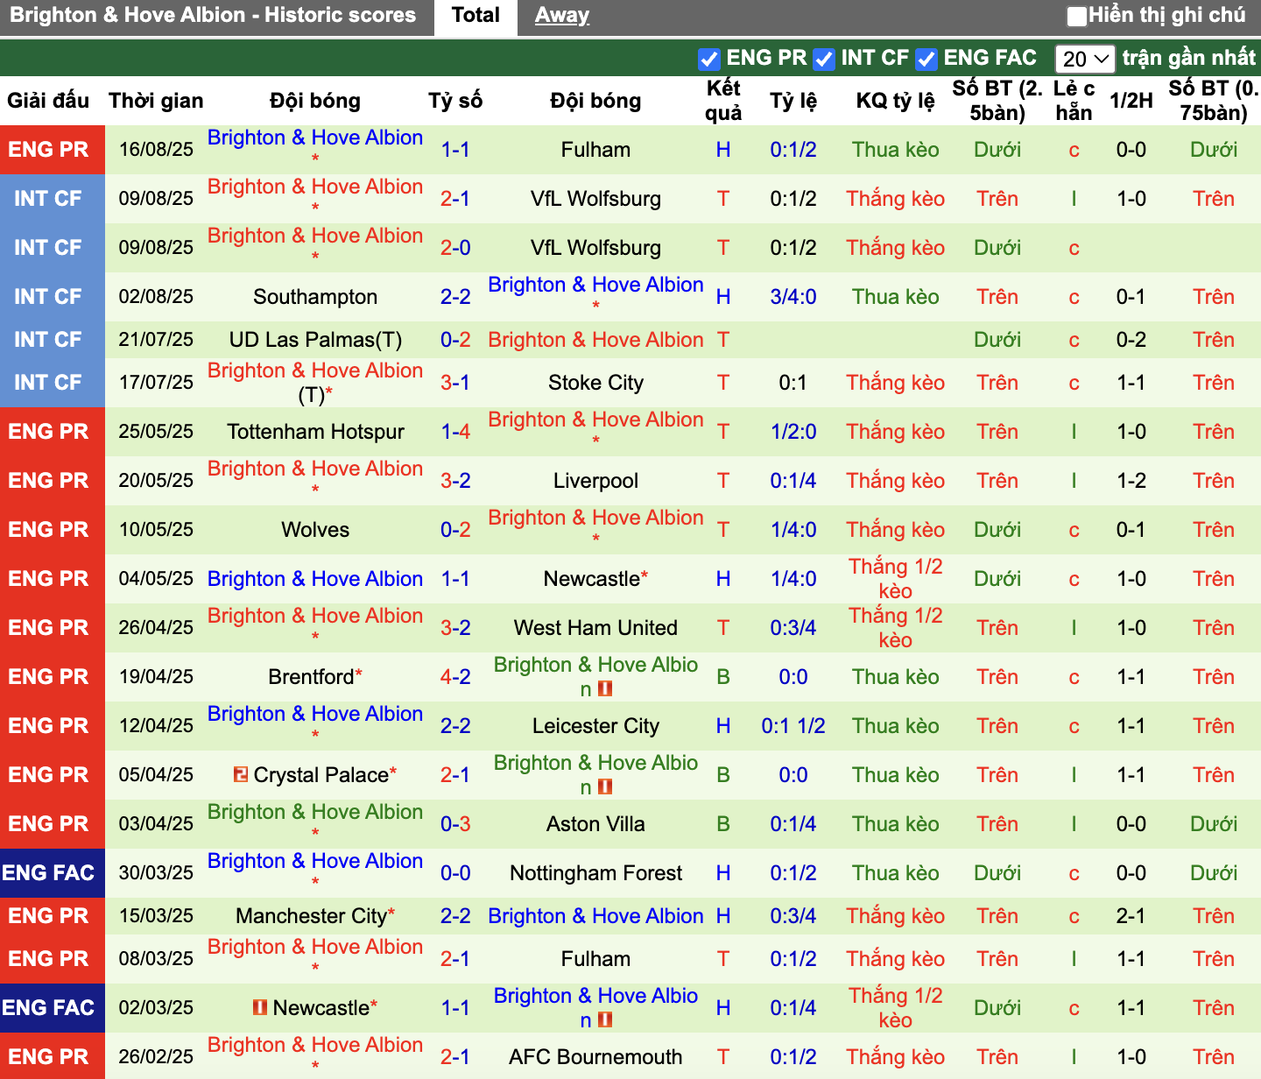Click the Leicester City team name
Screen dimensions: 1261x1079
pyautogui.click(x=595, y=726)
